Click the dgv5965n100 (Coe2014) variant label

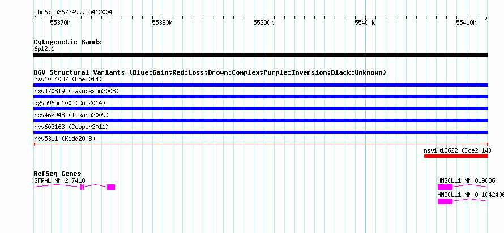point(70,103)
